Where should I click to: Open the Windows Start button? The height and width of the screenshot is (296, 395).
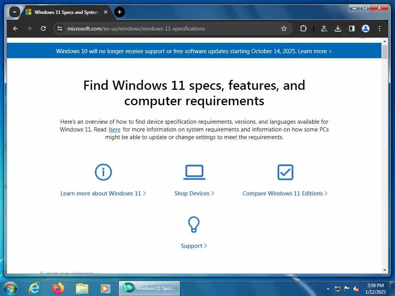coord(10,288)
